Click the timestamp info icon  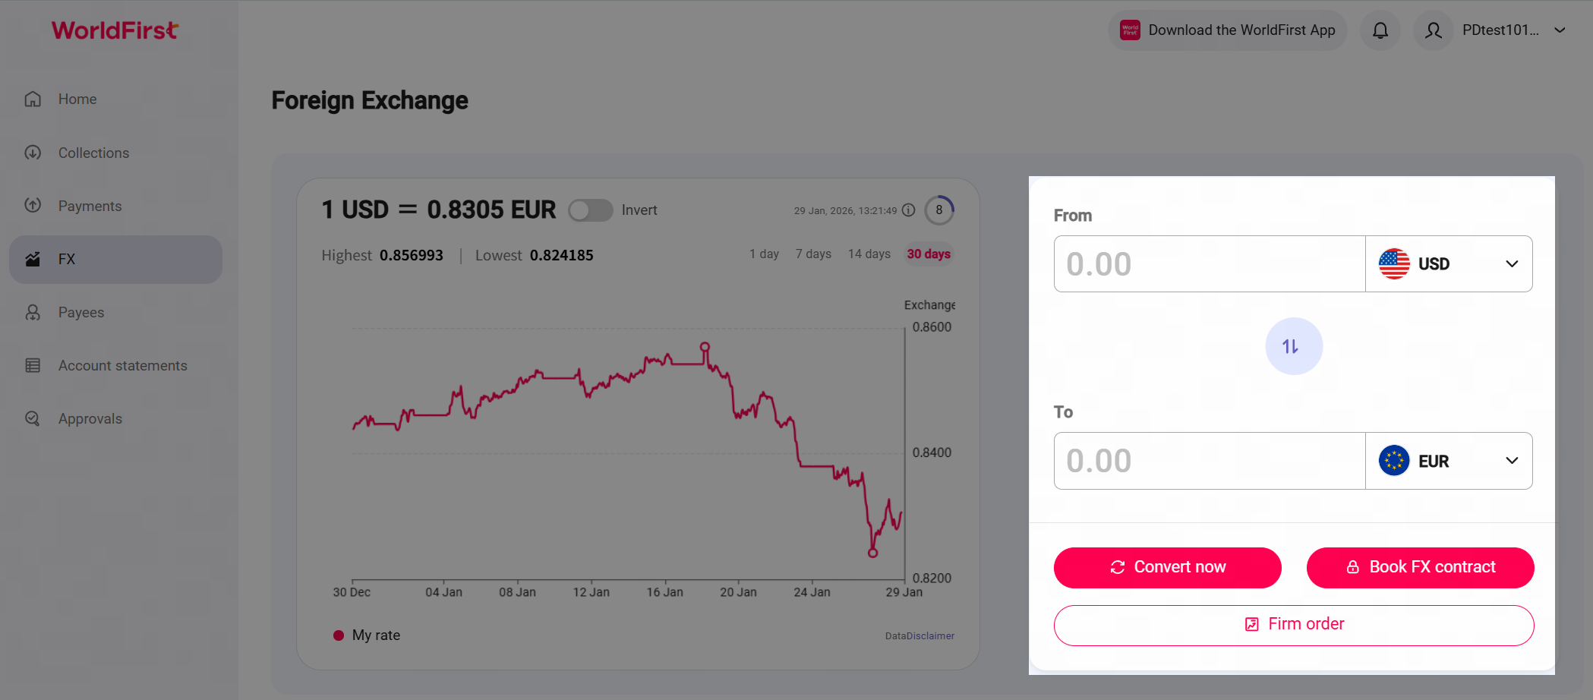[x=908, y=210]
